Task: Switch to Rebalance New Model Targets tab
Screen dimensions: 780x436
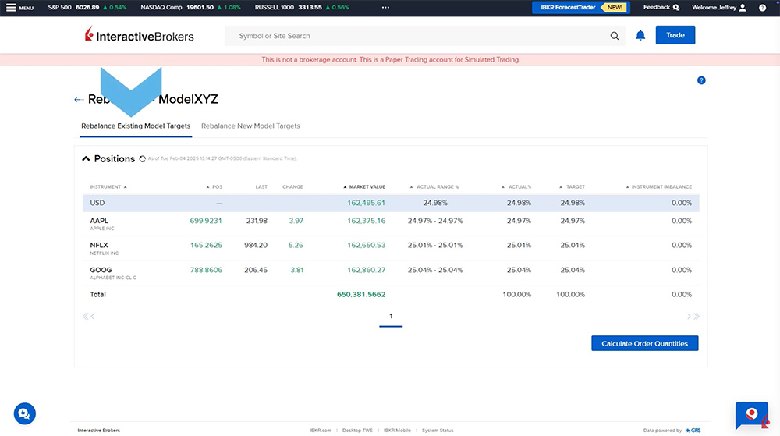Action: pyautogui.click(x=250, y=126)
